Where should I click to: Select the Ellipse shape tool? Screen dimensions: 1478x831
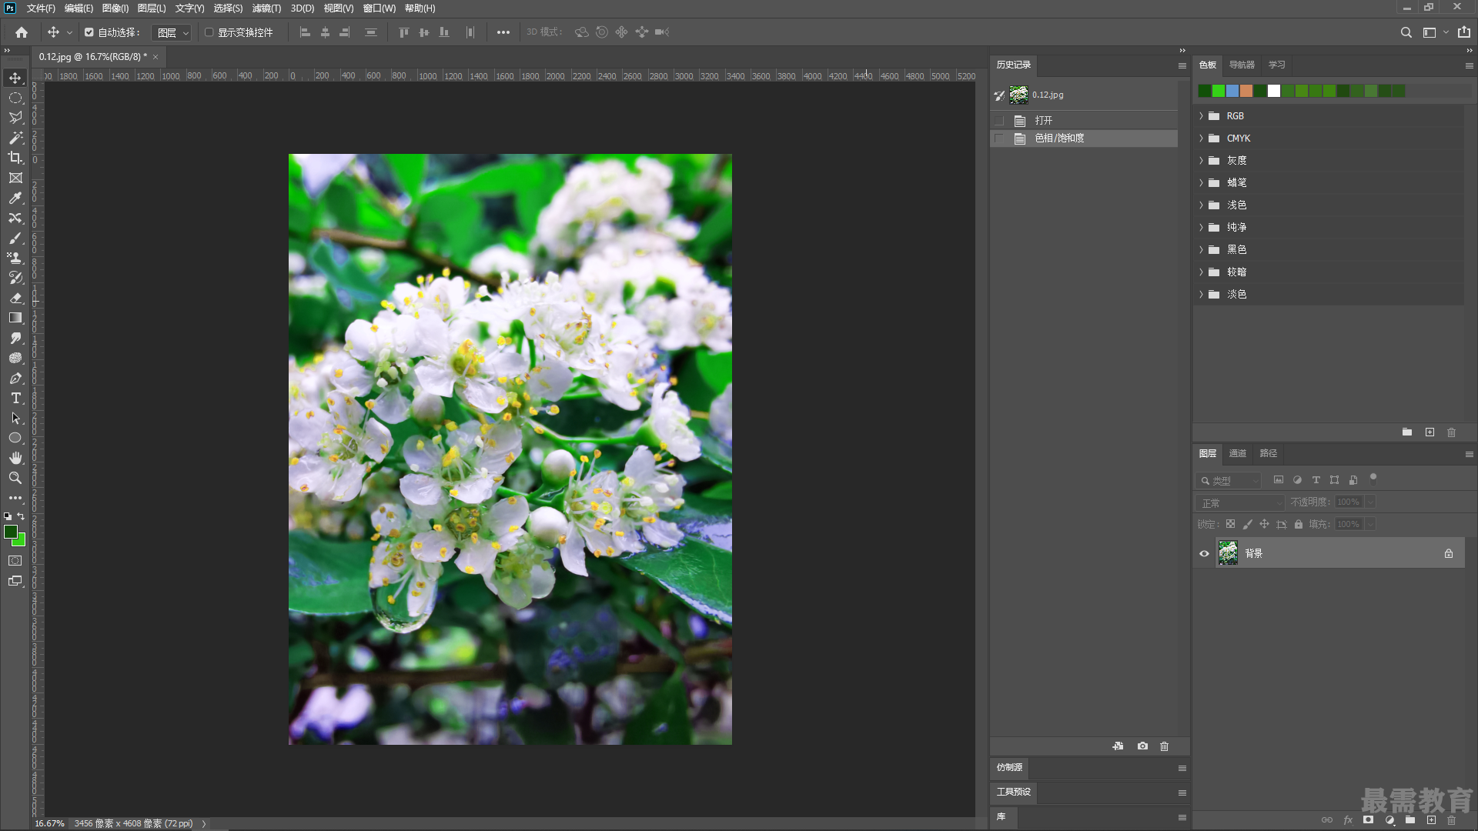click(x=15, y=438)
